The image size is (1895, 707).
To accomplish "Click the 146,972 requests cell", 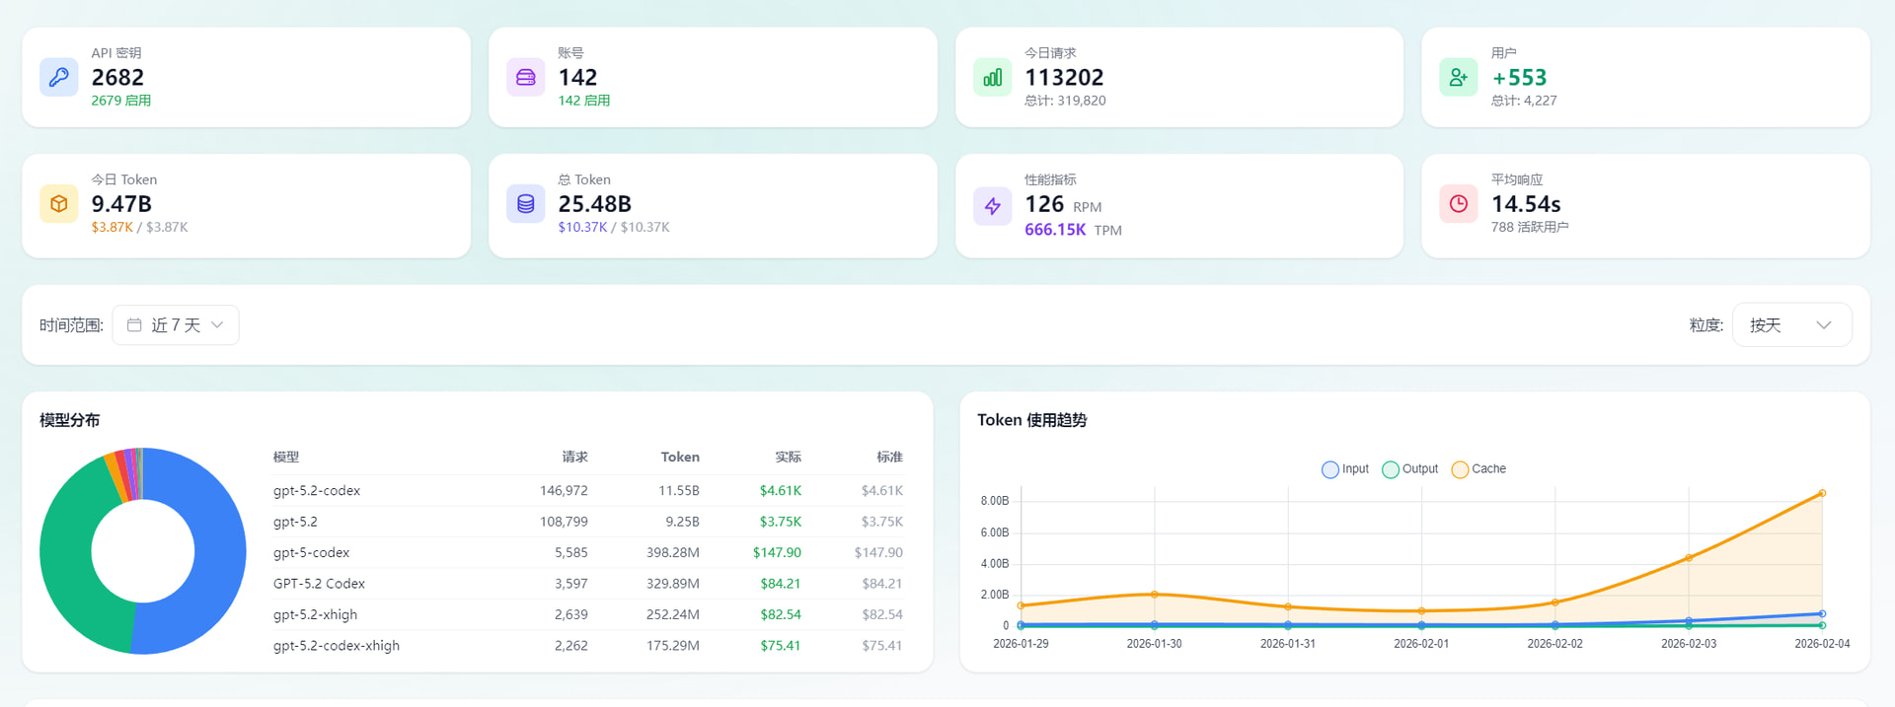I will coord(564,491).
